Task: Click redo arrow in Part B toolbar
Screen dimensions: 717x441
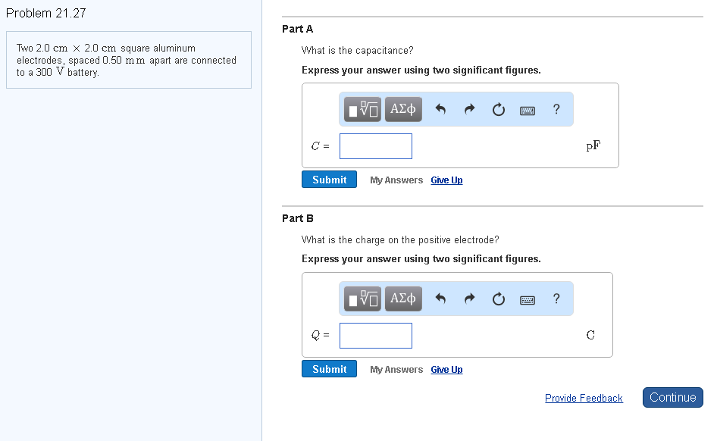Action: click(x=469, y=299)
